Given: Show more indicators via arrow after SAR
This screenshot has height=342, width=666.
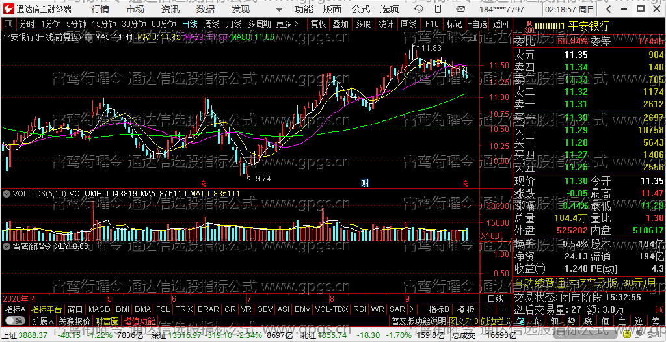Looking at the screenshot, I should pyautogui.click(x=412, y=309).
